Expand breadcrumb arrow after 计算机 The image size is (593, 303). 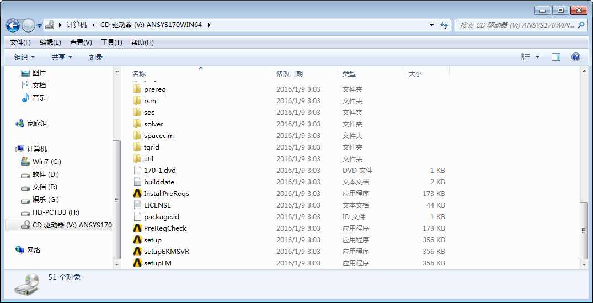[x=93, y=25]
